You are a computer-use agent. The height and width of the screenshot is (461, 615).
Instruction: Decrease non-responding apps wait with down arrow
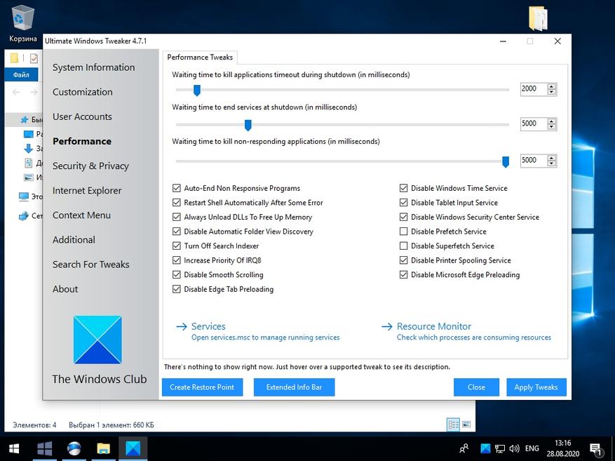pos(551,163)
